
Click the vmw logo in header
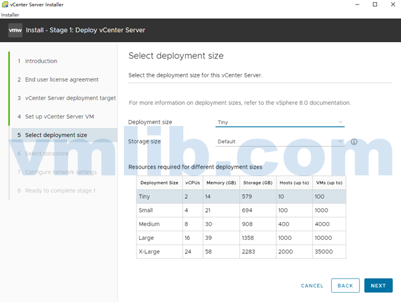[15, 30]
